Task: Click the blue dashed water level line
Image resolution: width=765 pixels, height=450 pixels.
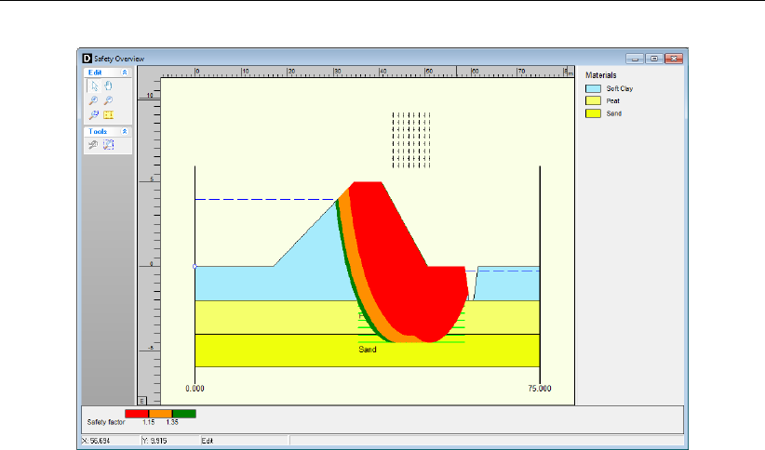Action: (264, 199)
